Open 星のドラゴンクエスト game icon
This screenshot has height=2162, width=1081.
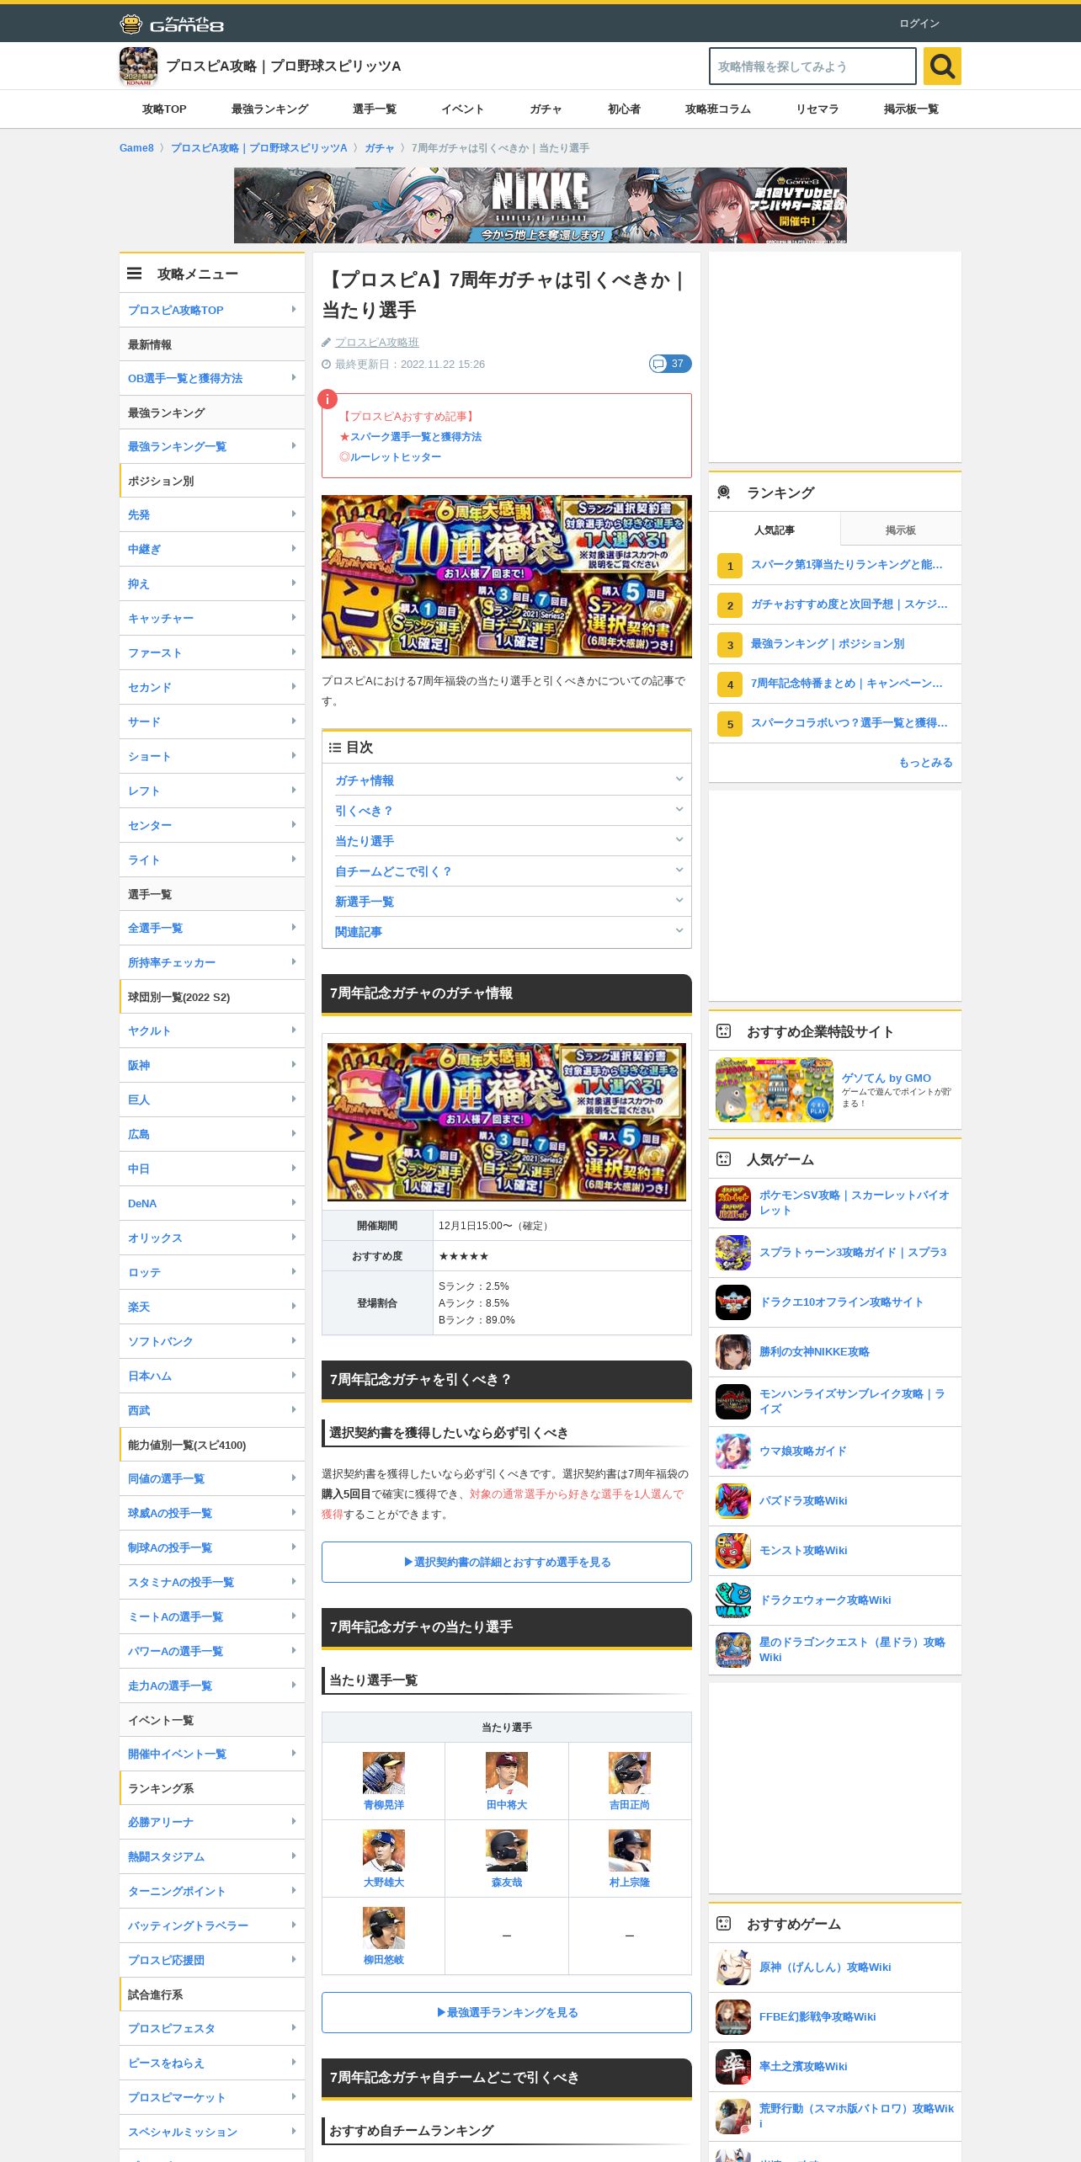pos(733,1650)
